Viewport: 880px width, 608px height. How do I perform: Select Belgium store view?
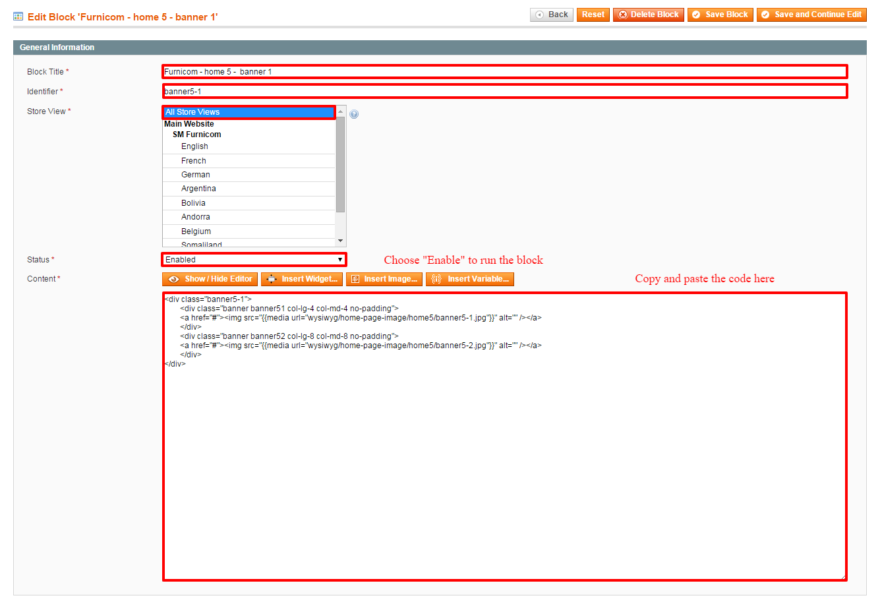click(249, 231)
